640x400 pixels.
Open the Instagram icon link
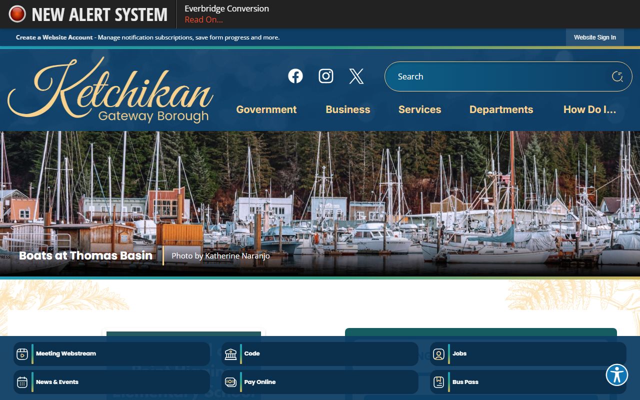(x=326, y=76)
